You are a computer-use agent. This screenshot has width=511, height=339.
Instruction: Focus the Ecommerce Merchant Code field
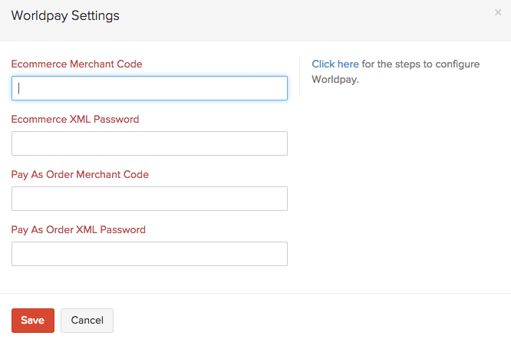[150, 88]
